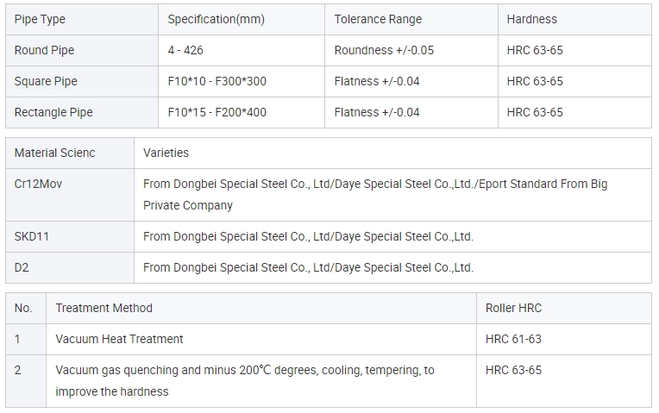Click the Pipe Type header cell

82,19
